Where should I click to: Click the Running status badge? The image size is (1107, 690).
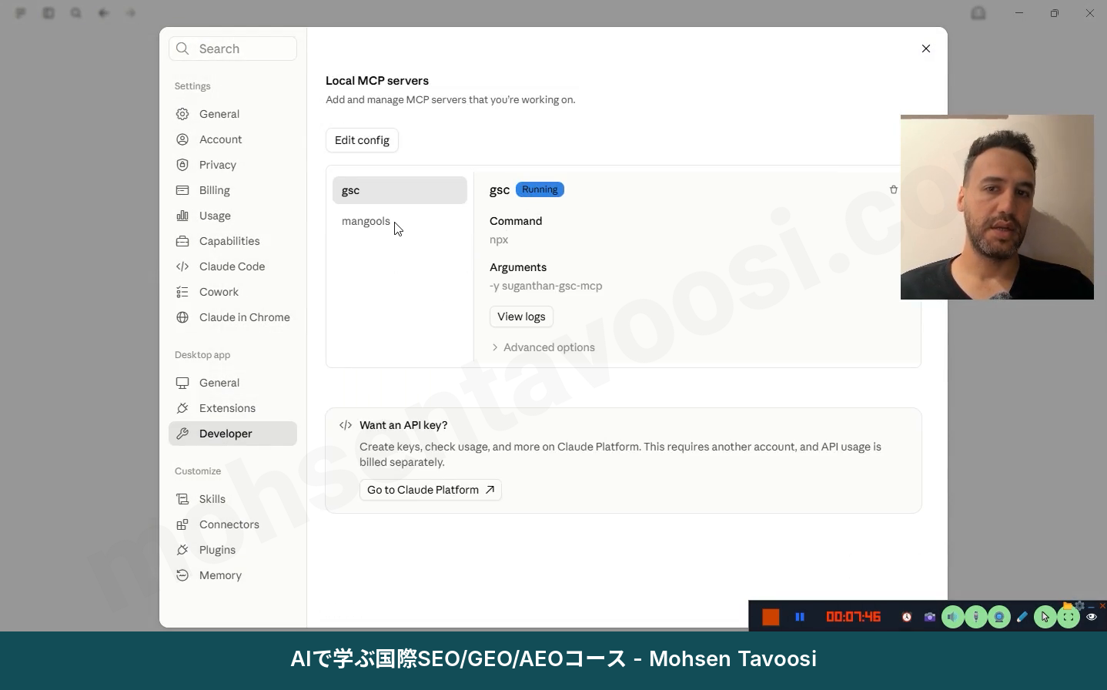(x=540, y=189)
